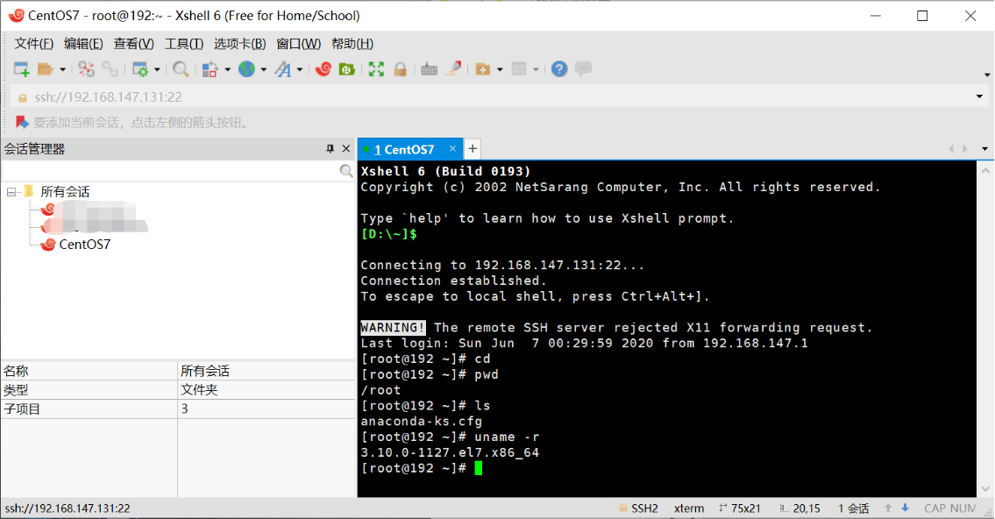Click the New session toolbar icon
995x519 pixels.
pos(22,69)
